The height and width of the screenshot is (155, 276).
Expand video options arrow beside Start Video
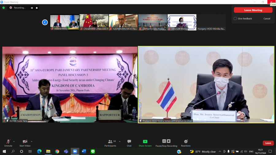[32, 141]
